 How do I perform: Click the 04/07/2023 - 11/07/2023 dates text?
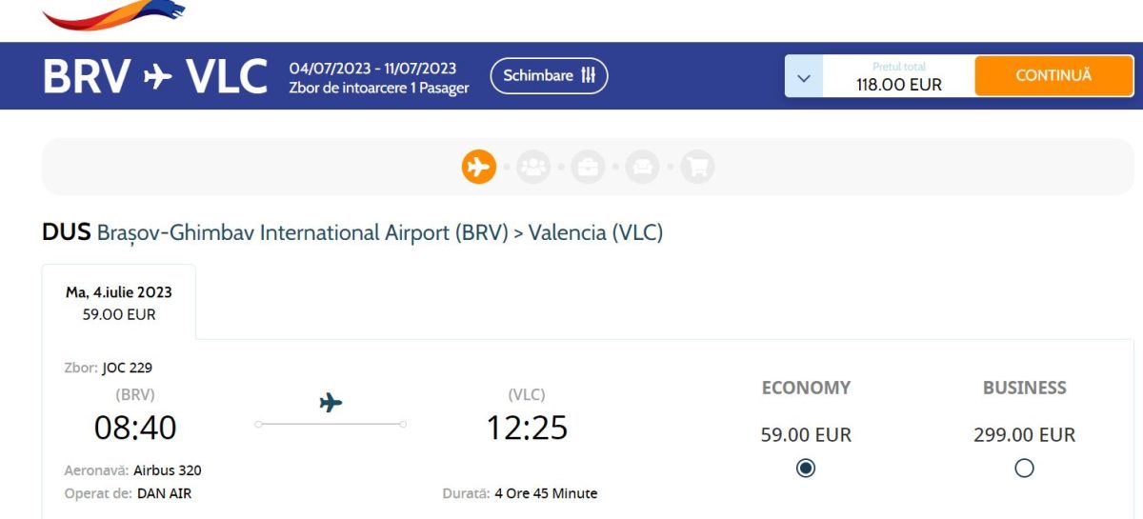pos(372,69)
